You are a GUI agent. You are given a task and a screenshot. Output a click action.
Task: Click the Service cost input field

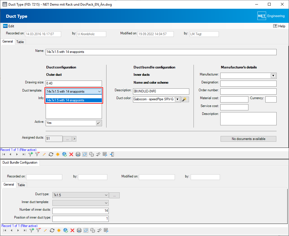(234, 107)
